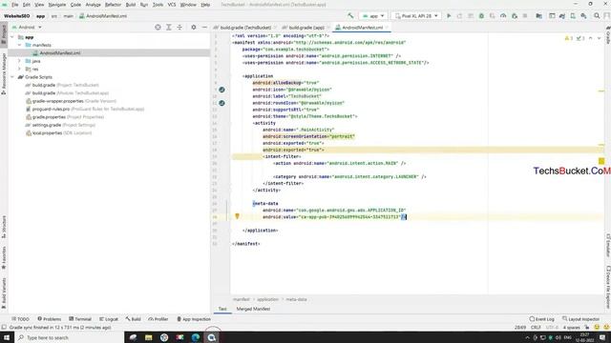Open the Profiler tool window

coord(158,319)
